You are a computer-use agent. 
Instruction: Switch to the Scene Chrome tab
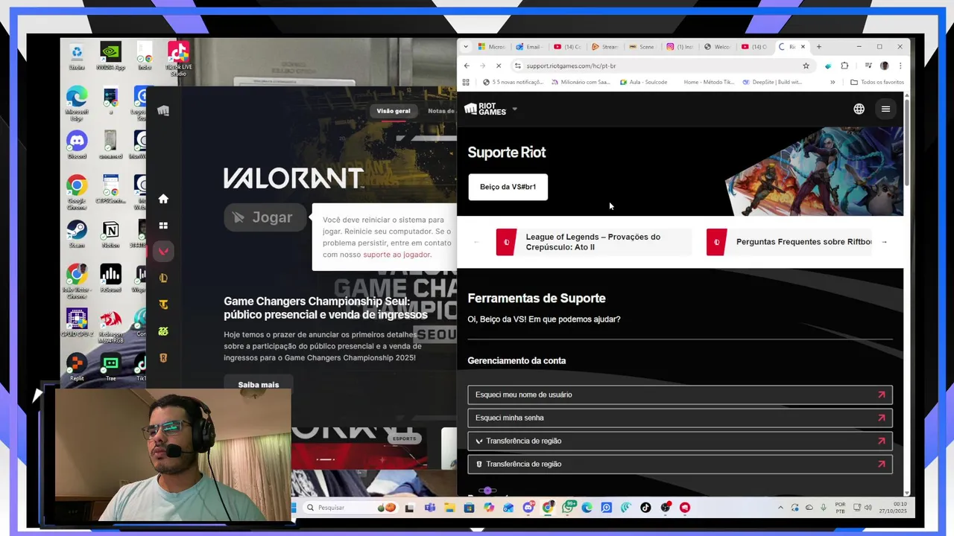point(642,47)
